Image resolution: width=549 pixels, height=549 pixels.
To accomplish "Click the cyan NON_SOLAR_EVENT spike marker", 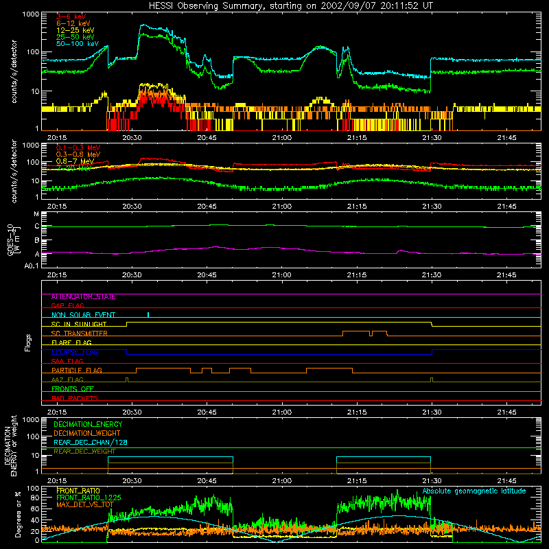I will (148, 314).
